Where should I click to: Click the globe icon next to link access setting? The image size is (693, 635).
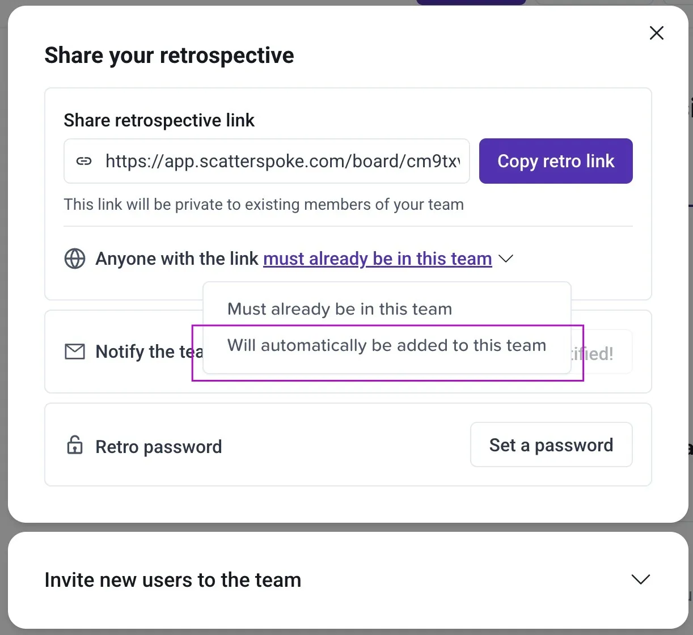74,259
